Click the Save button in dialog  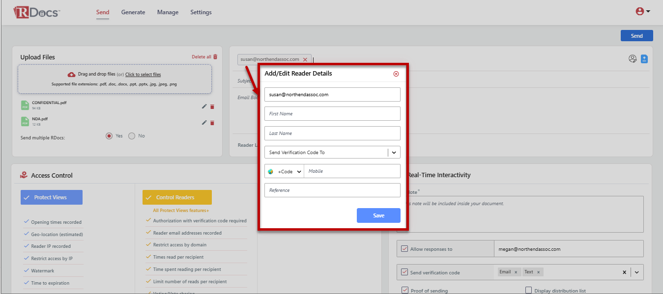[378, 215]
